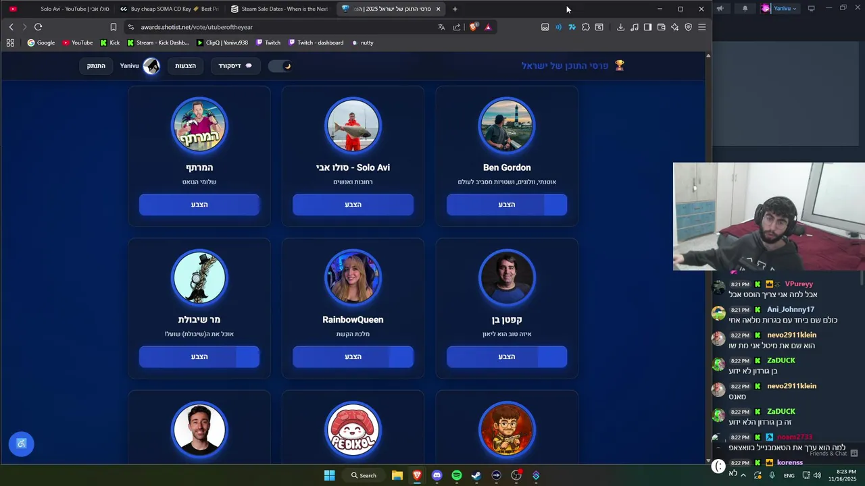The image size is (865, 486).
Task: Open Yanivu account dropdown in background window
Action: (779, 8)
